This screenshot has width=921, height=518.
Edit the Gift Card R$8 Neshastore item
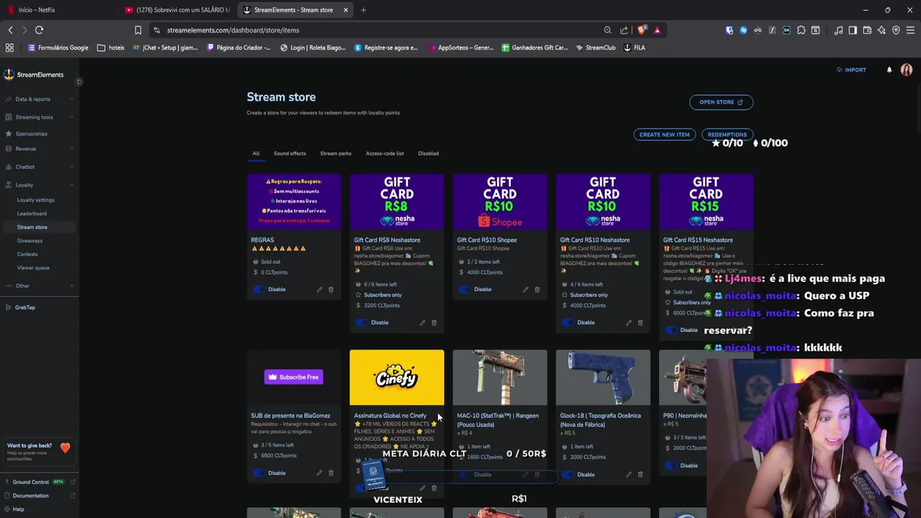coord(422,322)
